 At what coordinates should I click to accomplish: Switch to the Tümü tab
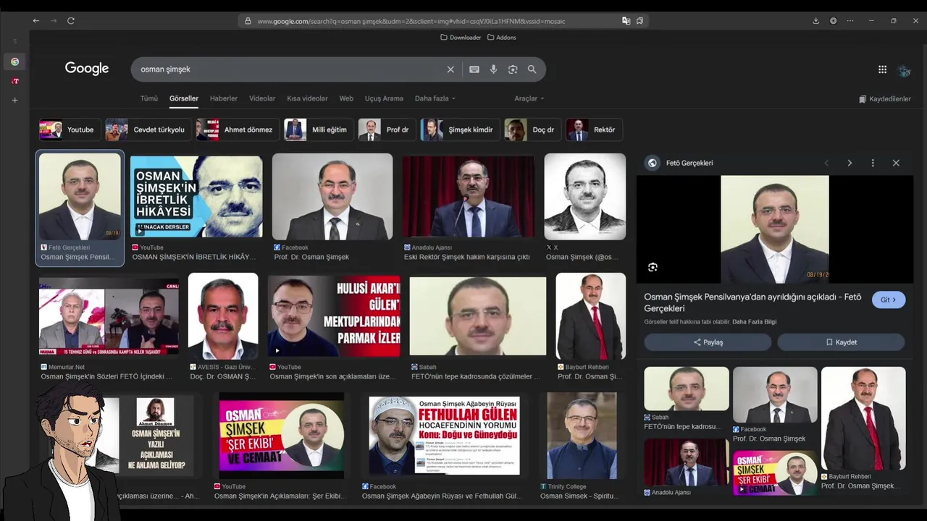[149, 98]
